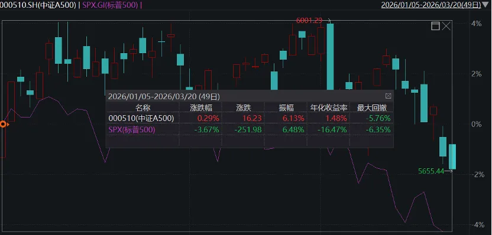Click the -251.98 change amount
Screen dimensions: 492x235
(249, 129)
